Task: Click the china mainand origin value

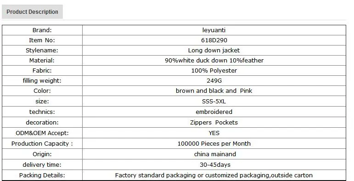Action: click(215, 154)
